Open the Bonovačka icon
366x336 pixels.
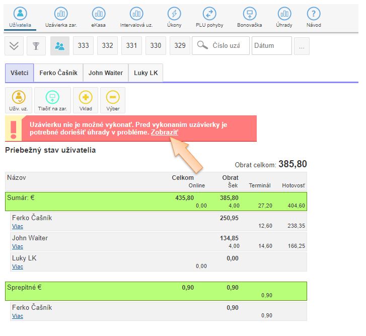coord(250,14)
